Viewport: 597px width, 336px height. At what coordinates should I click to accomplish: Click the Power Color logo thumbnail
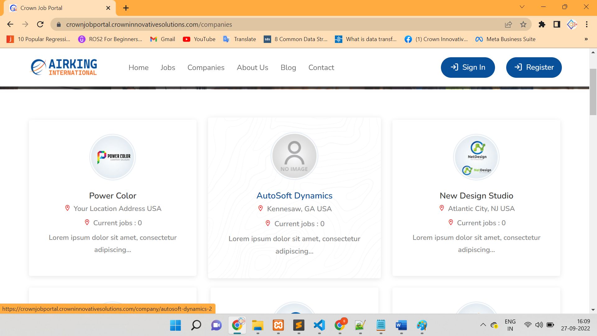[113, 157]
